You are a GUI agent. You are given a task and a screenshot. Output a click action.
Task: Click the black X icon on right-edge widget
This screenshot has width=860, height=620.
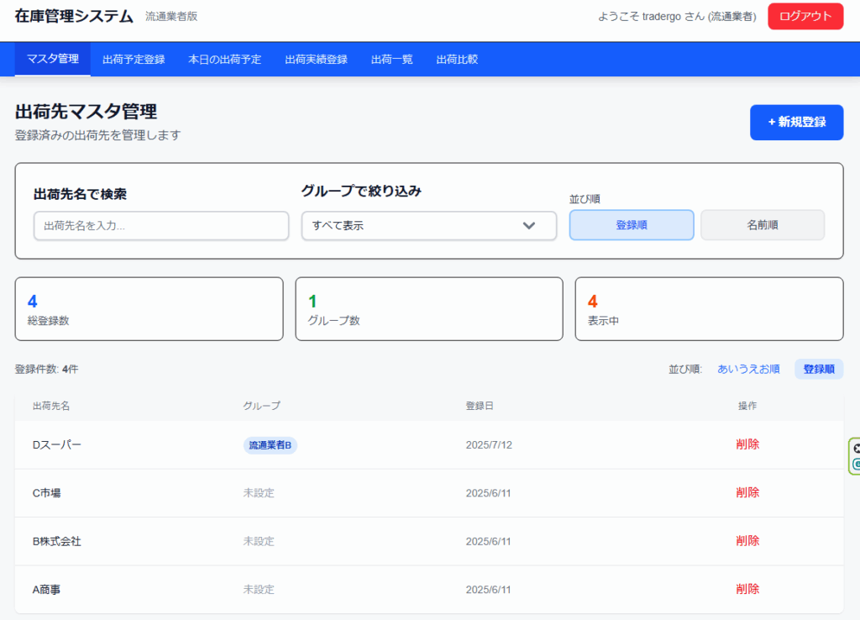pos(856,449)
